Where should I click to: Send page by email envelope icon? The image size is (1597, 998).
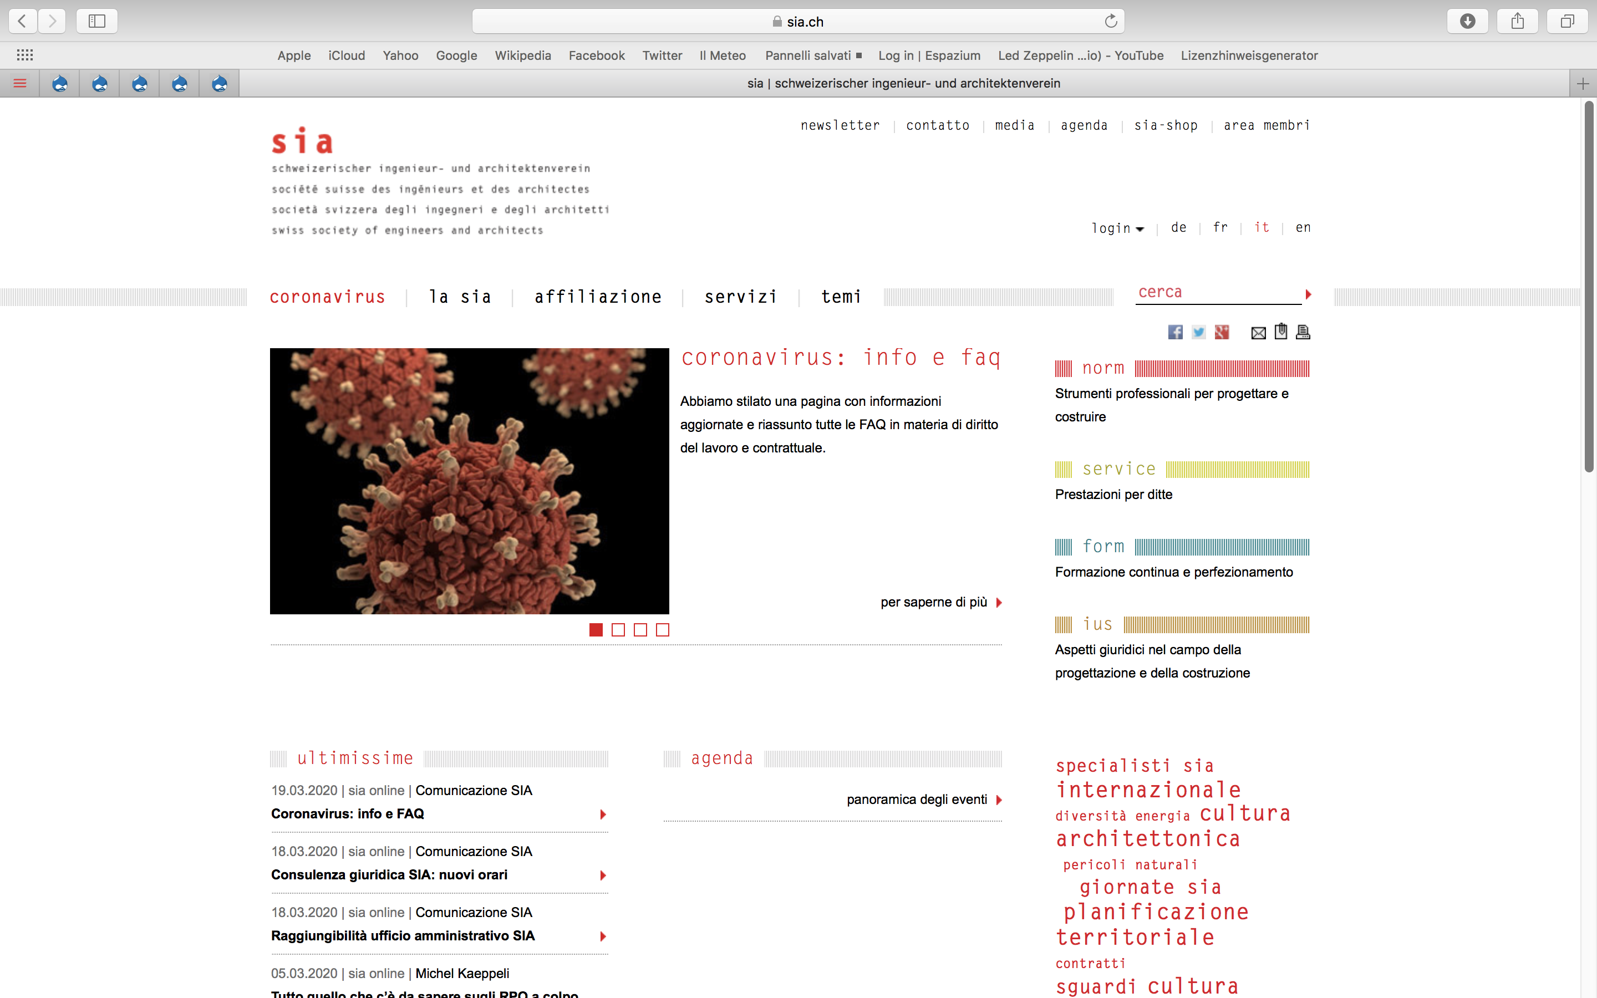tap(1258, 333)
